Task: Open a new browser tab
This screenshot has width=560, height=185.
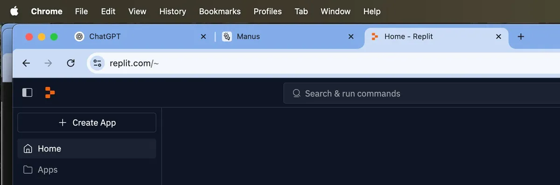Action: [x=521, y=36]
